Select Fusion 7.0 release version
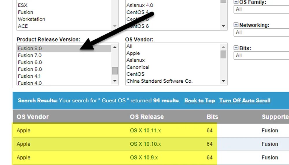The width and height of the screenshot is (289, 165). [30, 55]
